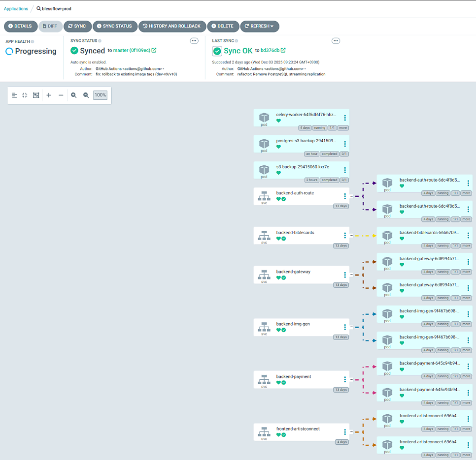The image size is (476, 460).
Task: Click the tree layout alignment icon
Action: click(14, 95)
